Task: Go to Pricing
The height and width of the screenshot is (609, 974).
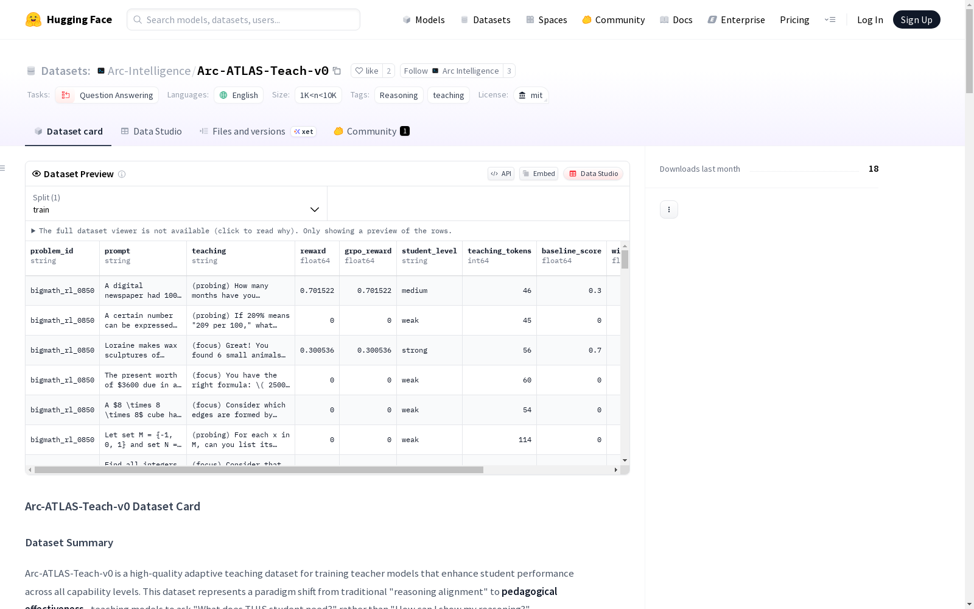Action: click(x=794, y=19)
